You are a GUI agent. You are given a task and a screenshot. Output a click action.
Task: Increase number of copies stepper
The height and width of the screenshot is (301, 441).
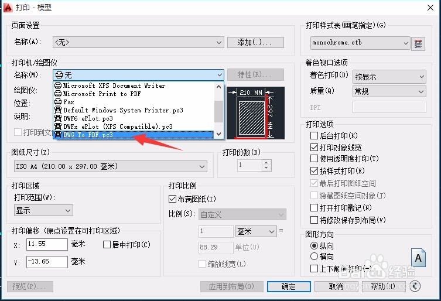pos(266,162)
